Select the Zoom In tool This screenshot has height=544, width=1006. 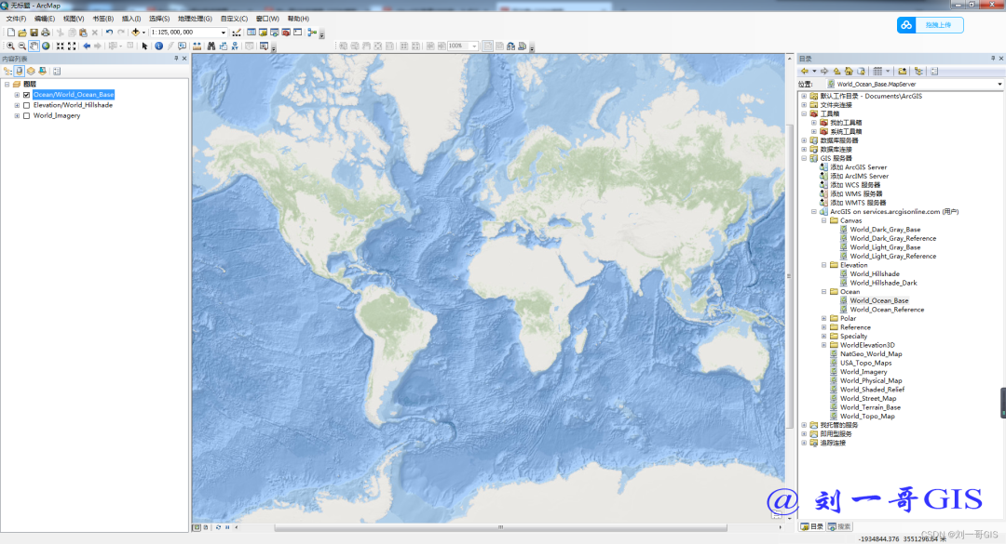coord(10,46)
